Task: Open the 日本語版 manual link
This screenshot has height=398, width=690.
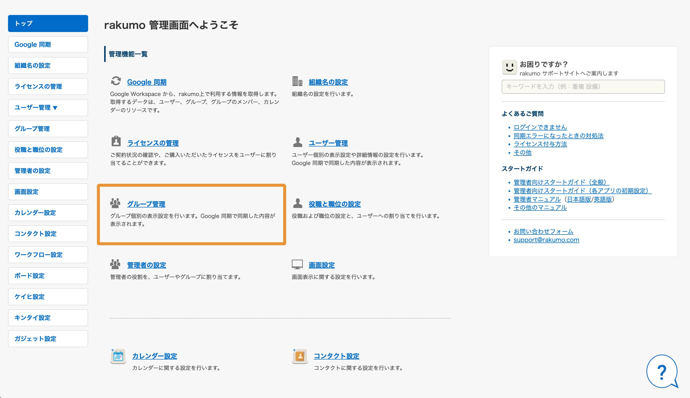Action: pyautogui.click(x=579, y=199)
